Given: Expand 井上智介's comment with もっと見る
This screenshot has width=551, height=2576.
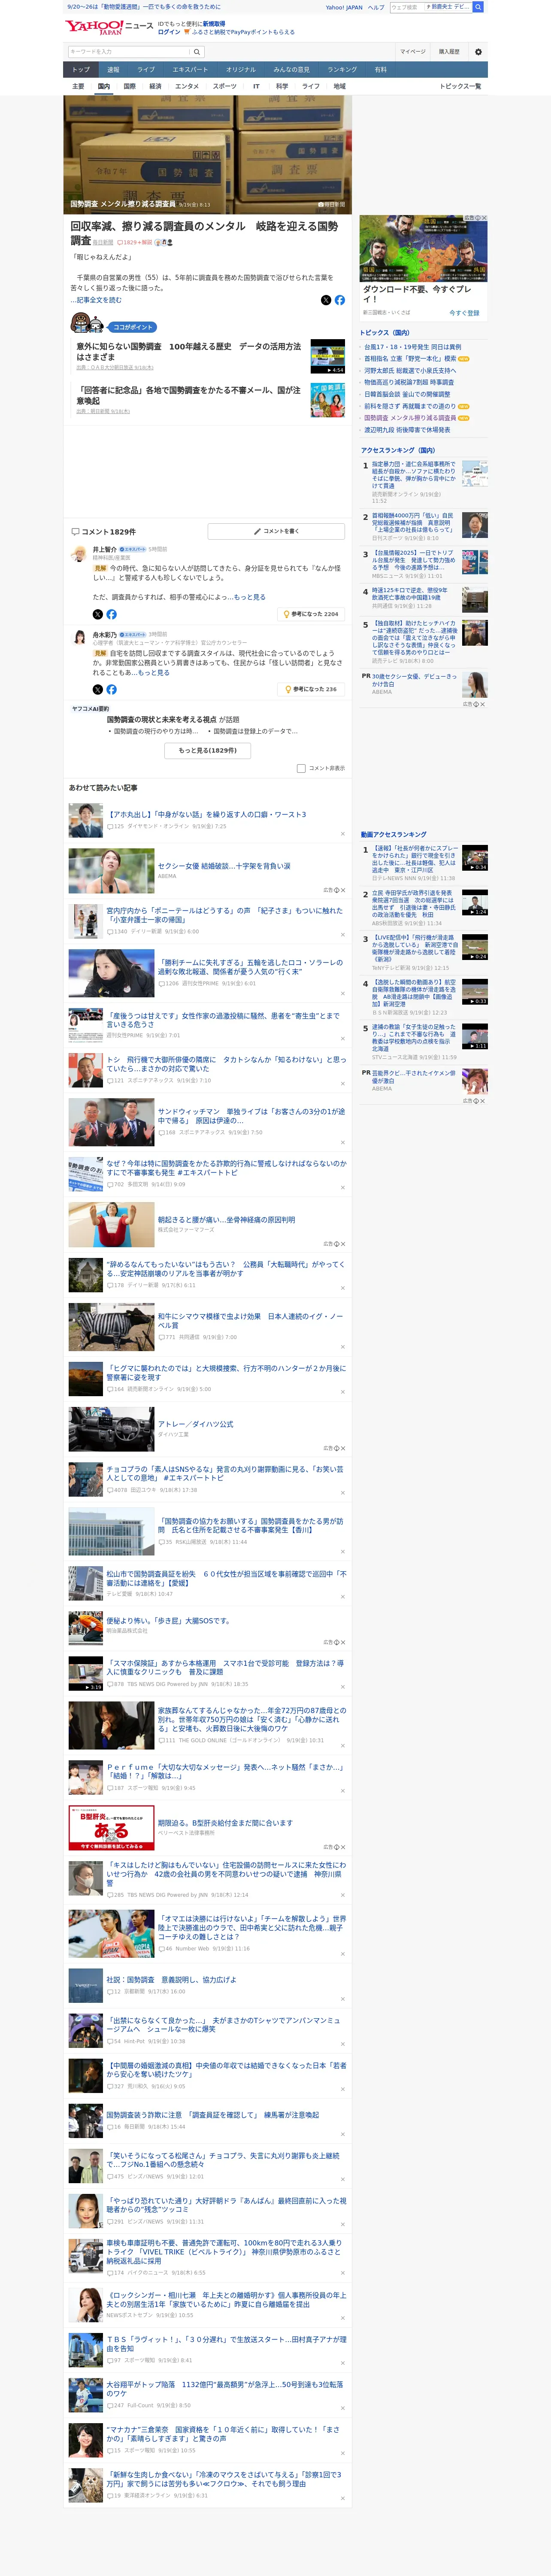Looking at the screenshot, I should point(250,597).
